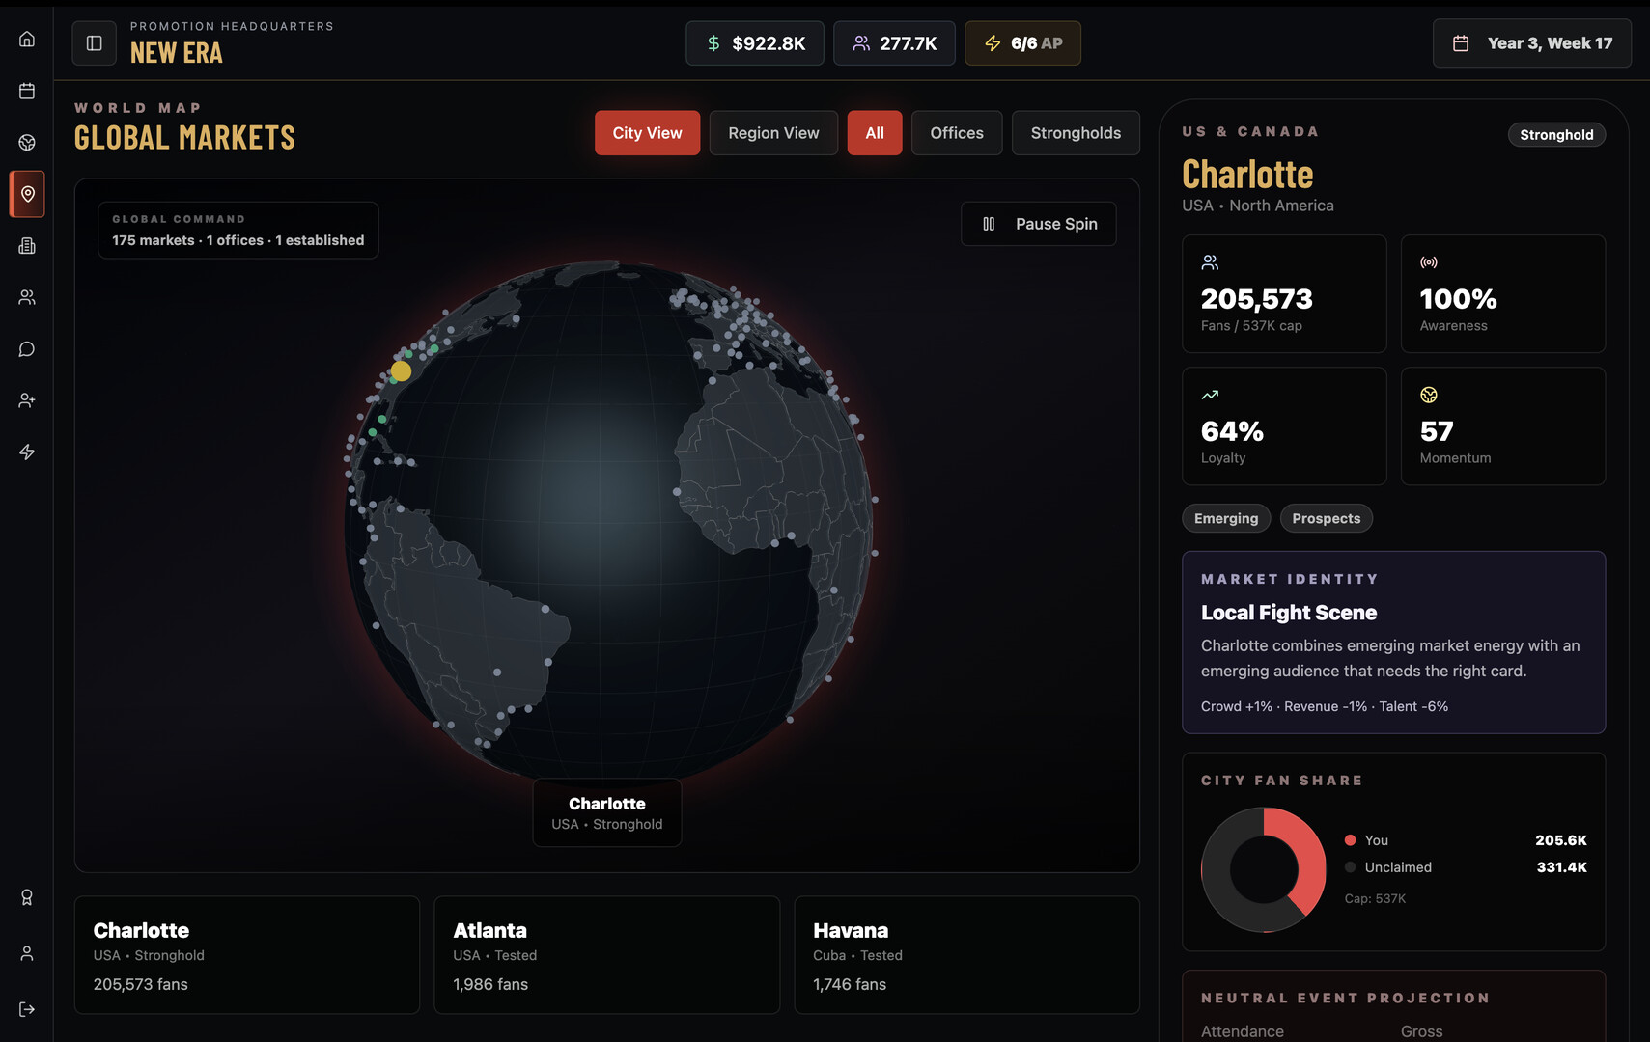Open the chat bubble icon in sidebar

click(27, 349)
